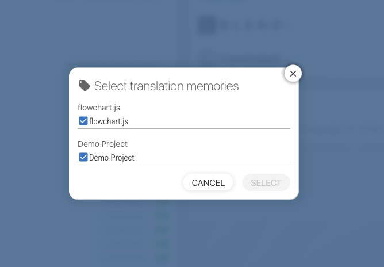Uncheck the Demo Project translation memory checkbox
The height and width of the screenshot is (267, 384).
(83, 158)
